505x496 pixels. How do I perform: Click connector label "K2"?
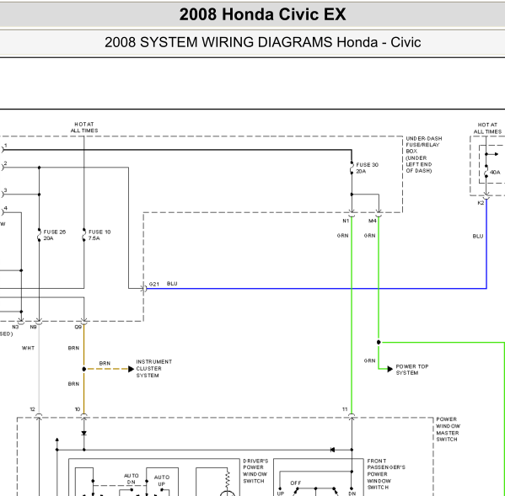pyautogui.click(x=481, y=203)
